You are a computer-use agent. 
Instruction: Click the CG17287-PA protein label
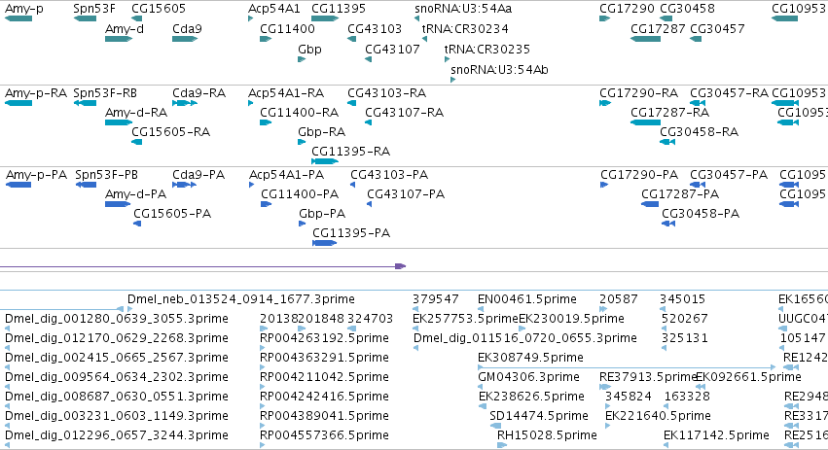pos(680,193)
